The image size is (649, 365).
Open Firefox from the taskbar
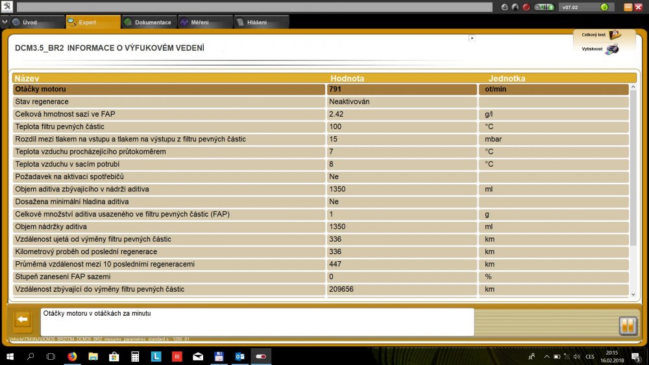(x=72, y=357)
